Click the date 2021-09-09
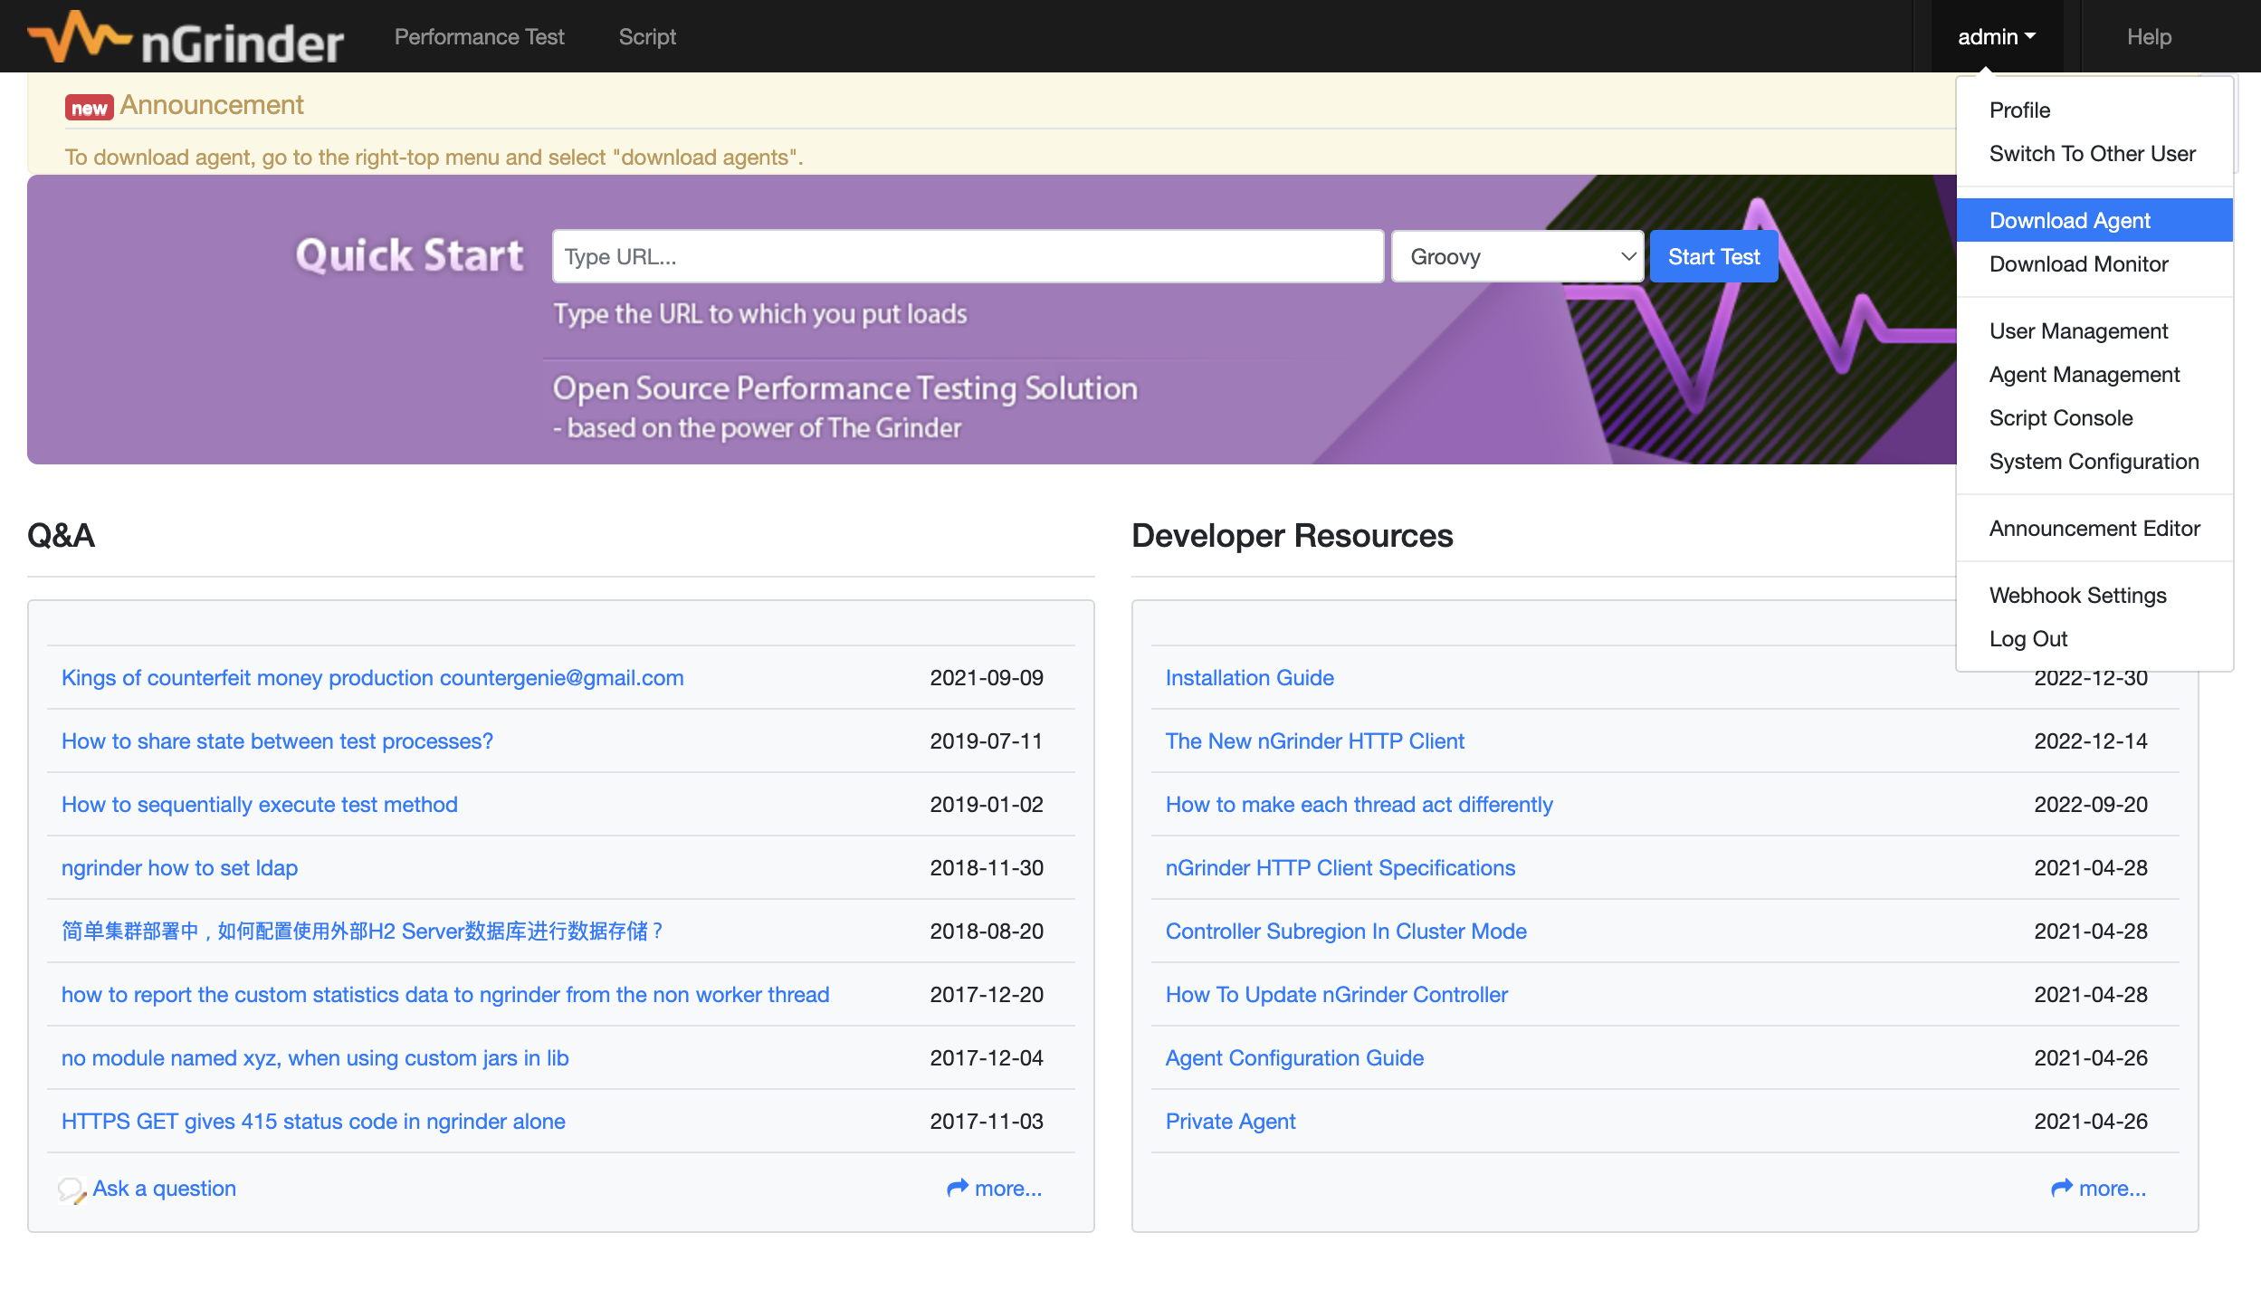Screen dimensions: 2261x1309 (x=987, y=678)
